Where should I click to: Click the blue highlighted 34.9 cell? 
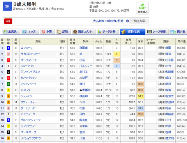pos(141,108)
